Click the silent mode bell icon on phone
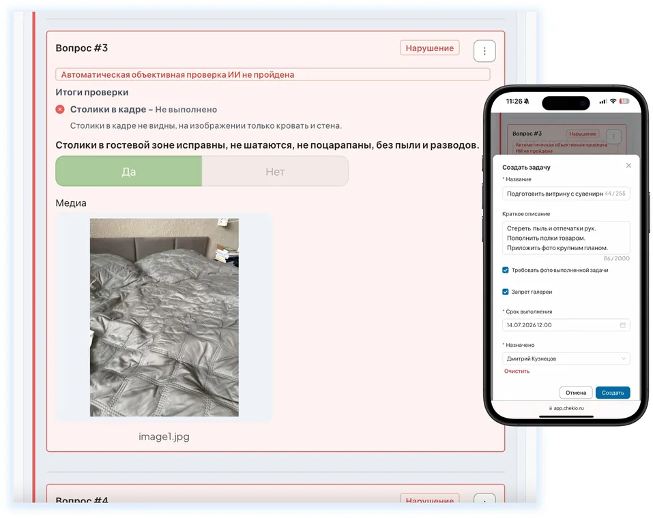This screenshot has height=518, width=653. pyautogui.click(x=527, y=101)
